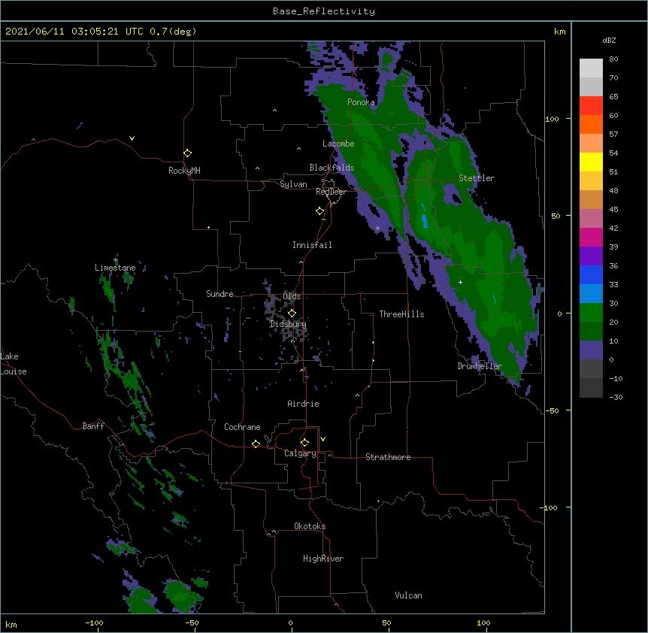Select the orange 60 dBZ legend swatch
The width and height of the screenshot is (648, 633).
pos(591,124)
